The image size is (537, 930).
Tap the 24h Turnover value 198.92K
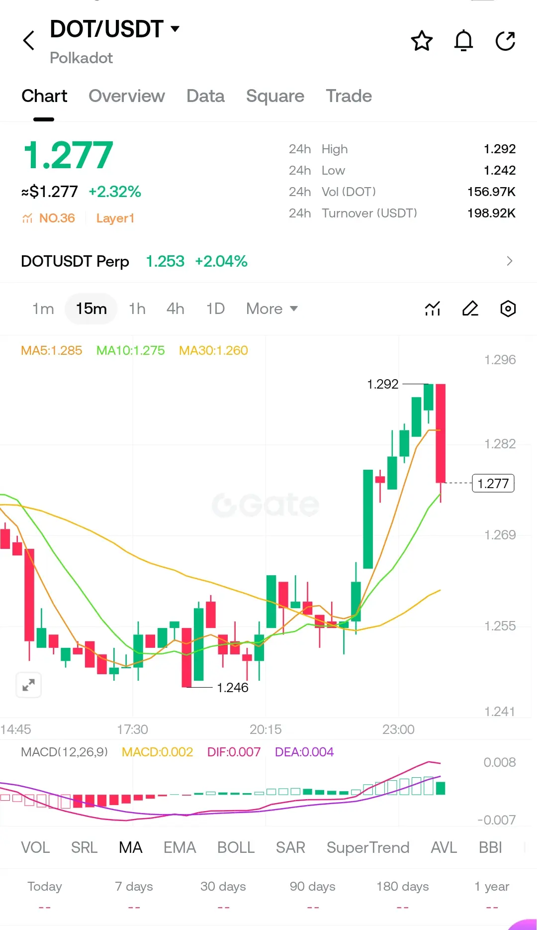(491, 213)
